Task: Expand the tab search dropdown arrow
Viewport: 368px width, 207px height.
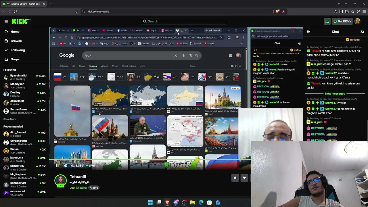Action: point(339,4)
